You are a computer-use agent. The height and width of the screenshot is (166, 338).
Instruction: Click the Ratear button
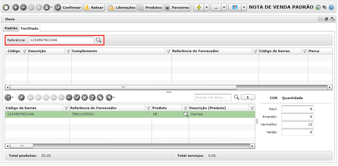tap(94, 8)
